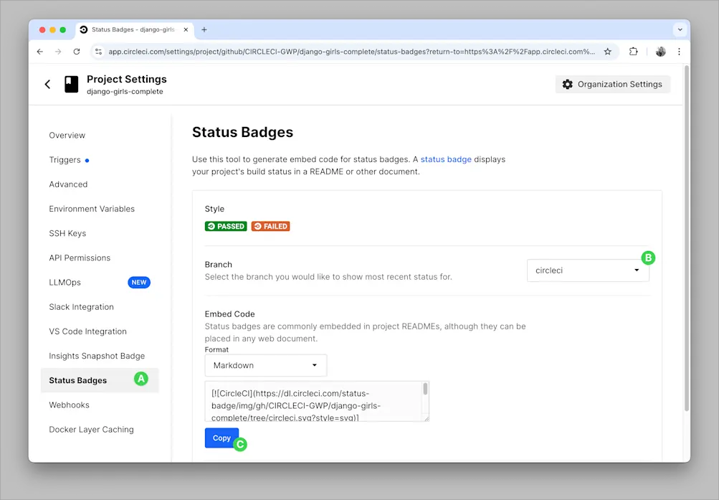This screenshot has width=719, height=500.
Task: Click the gear icon on Organization Settings
Action: click(568, 84)
